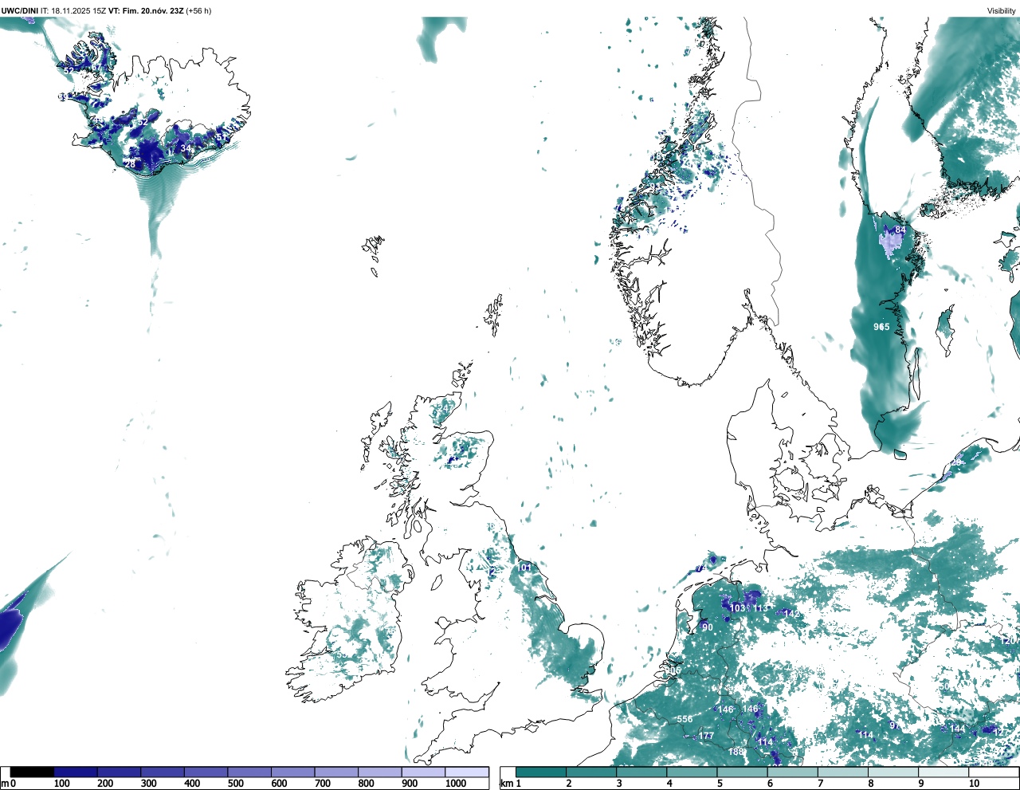Select the 100–200 m navy legend swatch
The height and width of the screenshot is (790, 1020).
(x=76, y=772)
